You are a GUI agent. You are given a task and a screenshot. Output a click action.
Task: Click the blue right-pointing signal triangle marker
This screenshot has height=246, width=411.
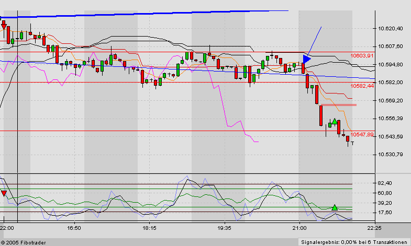[x=306, y=59]
